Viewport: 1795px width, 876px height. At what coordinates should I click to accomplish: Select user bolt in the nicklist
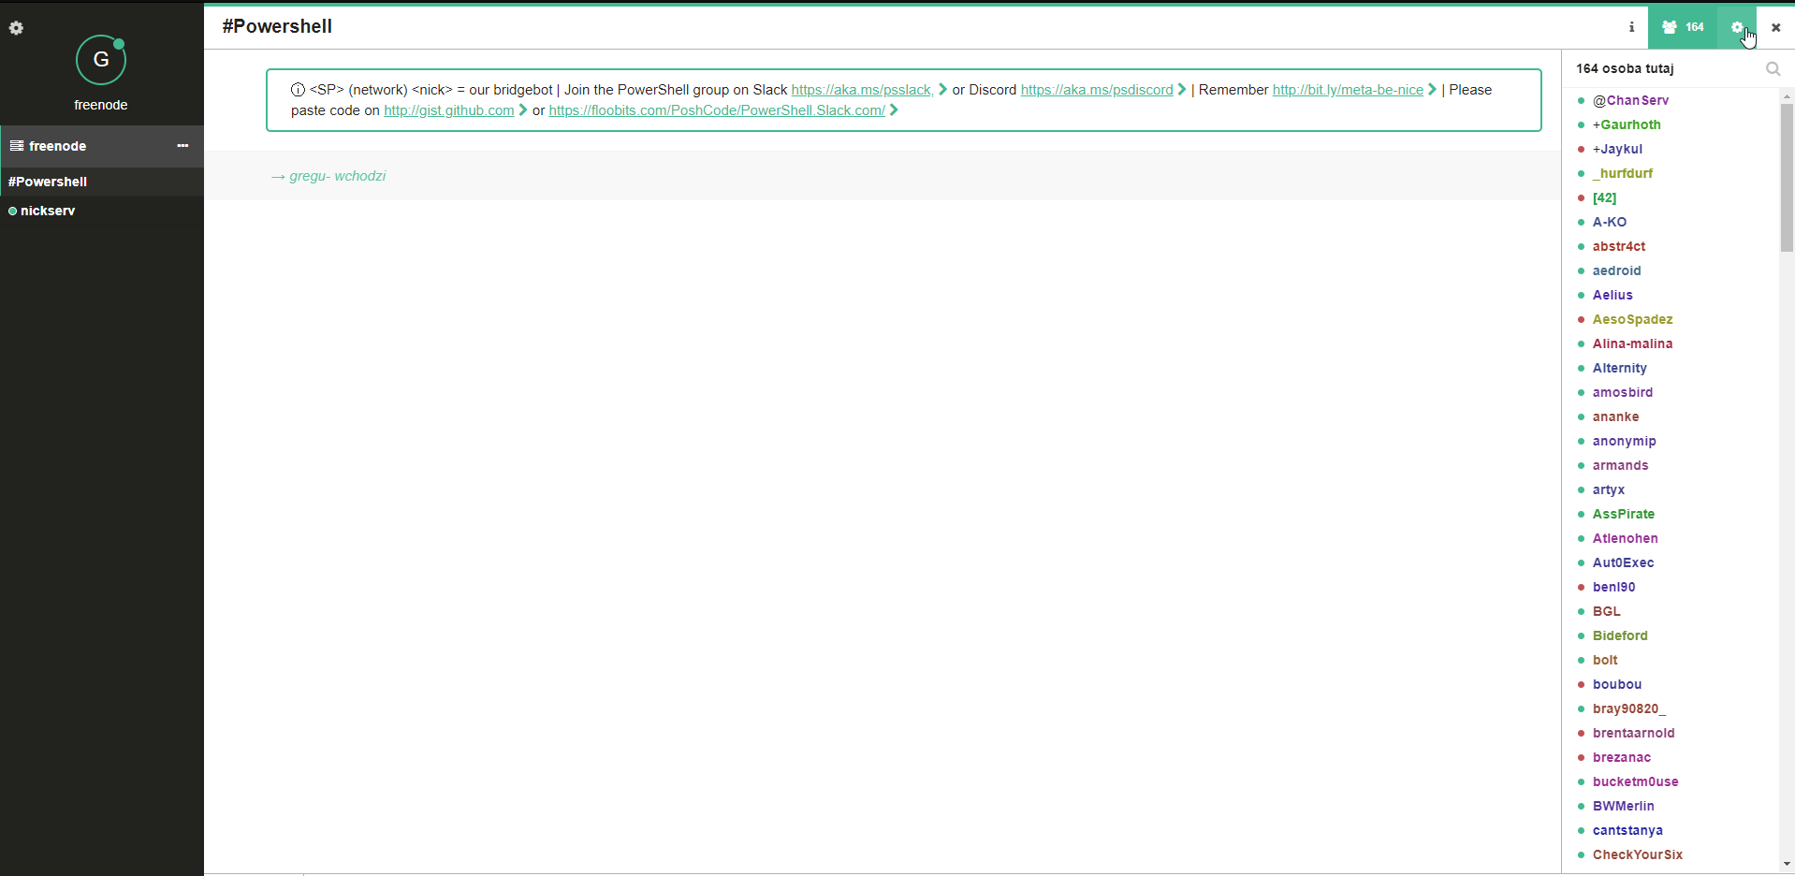click(x=1605, y=660)
